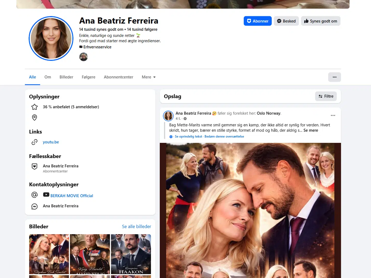
Task: Expand the post with Se mere
Action: [311, 130]
